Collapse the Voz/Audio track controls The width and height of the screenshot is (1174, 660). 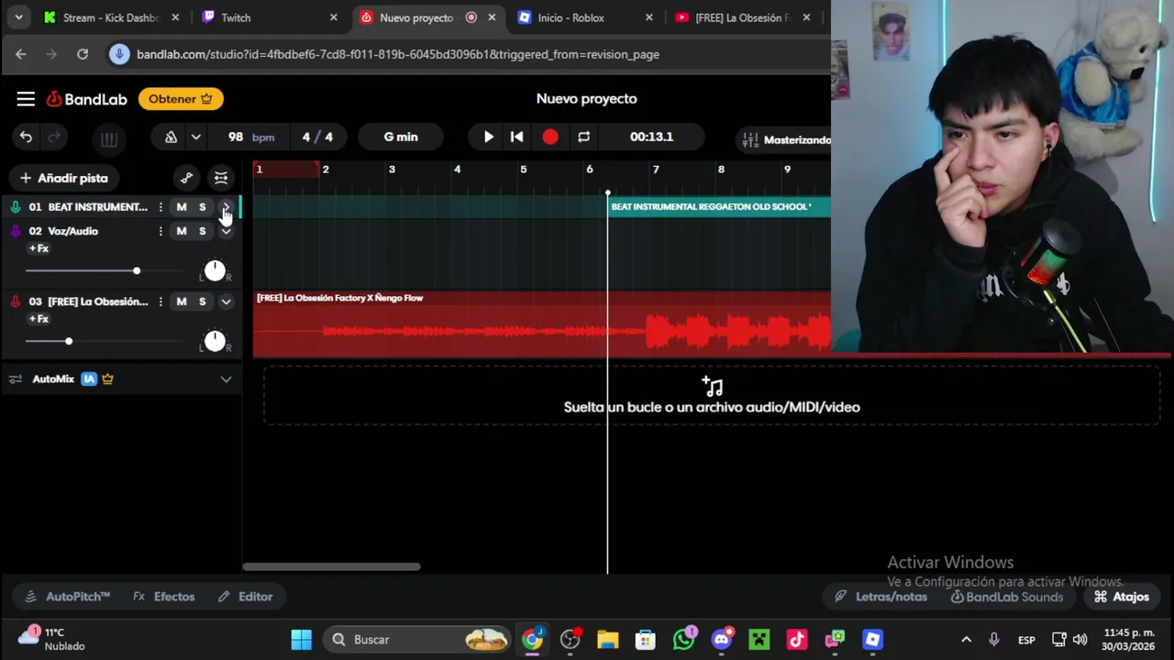tap(226, 231)
